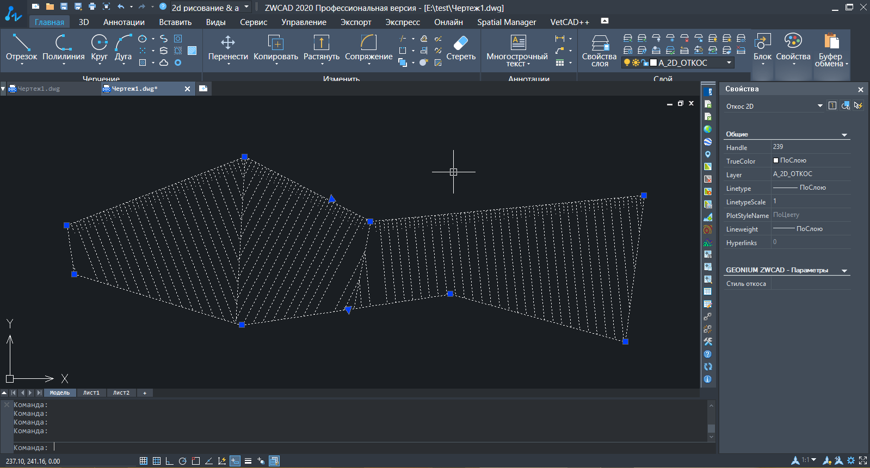This screenshot has width=870, height=468.
Task: Click the linear dimension tool
Action: pyautogui.click(x=560, y=39)
